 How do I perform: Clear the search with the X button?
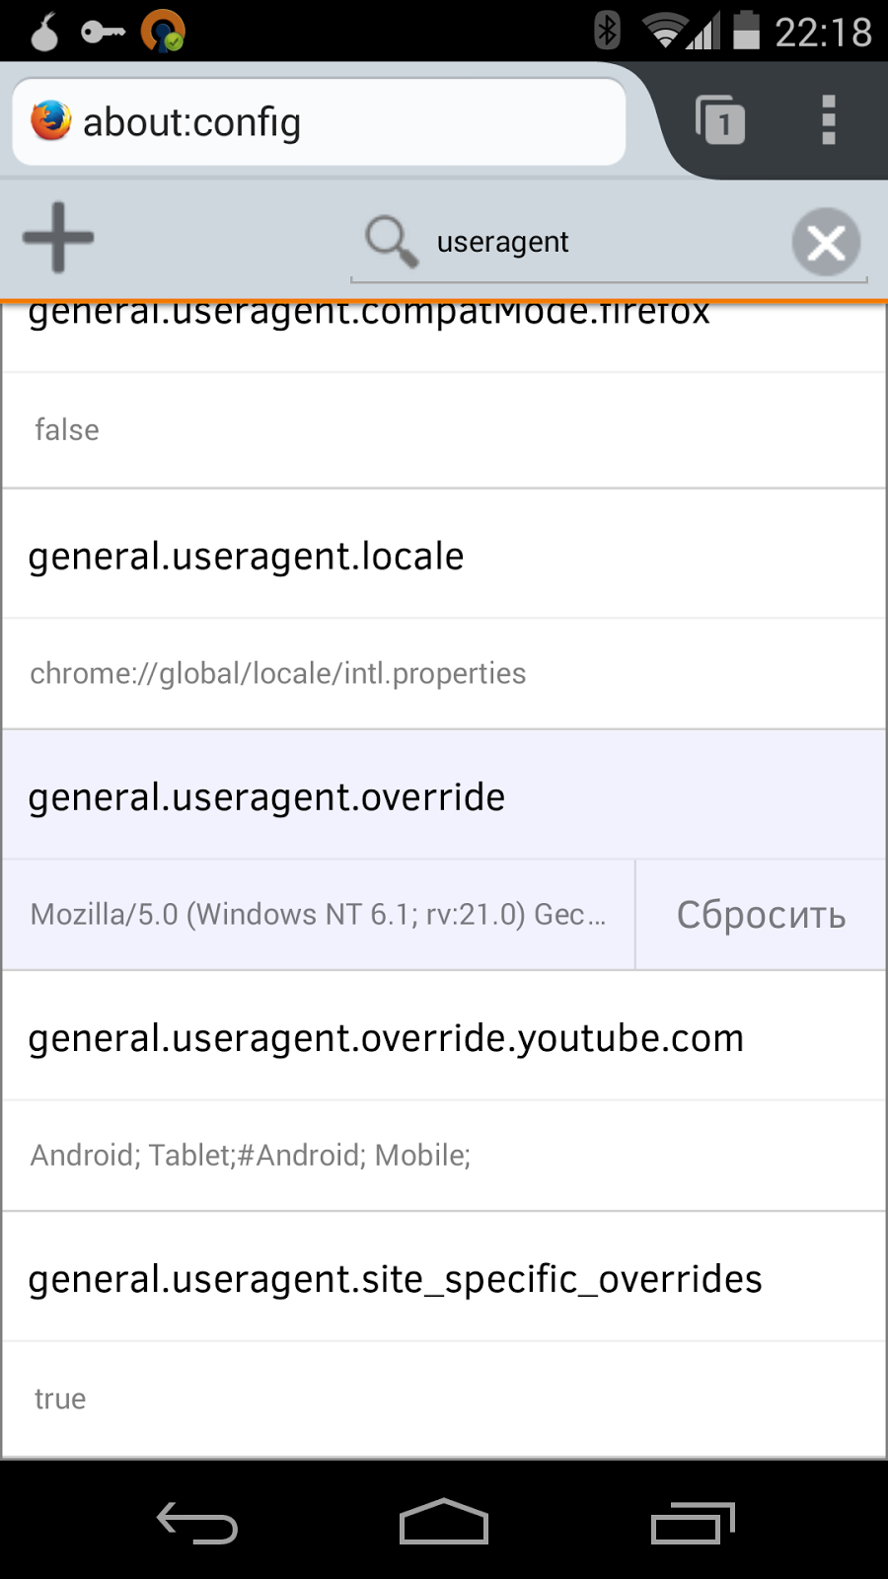pyautogui.click(x=826, y=242)
